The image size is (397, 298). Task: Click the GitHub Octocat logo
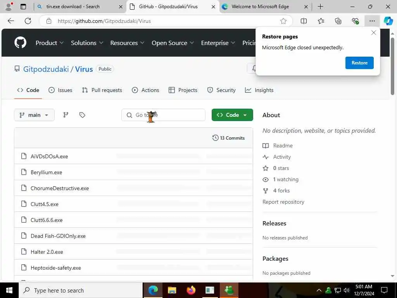[20, 43]
